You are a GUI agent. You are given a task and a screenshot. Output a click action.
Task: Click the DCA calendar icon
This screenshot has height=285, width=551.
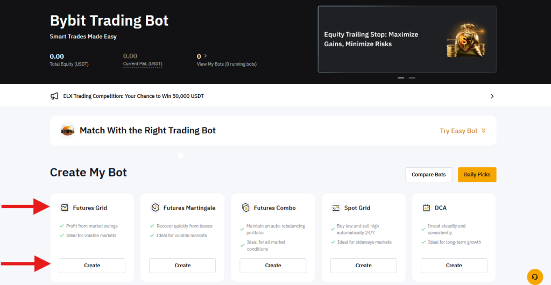pyautogui.click(x=427, y=208)
